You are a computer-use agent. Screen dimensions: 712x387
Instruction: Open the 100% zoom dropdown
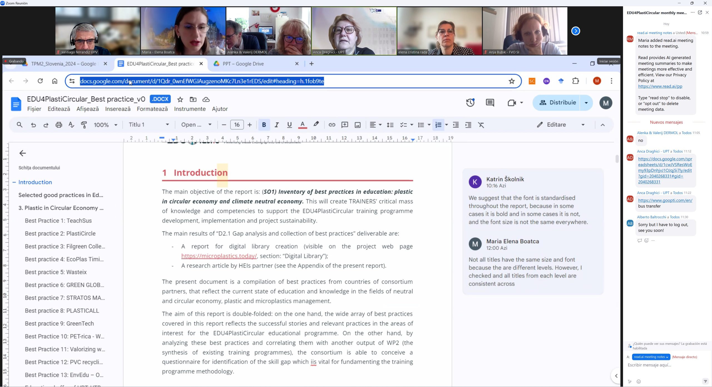coord(105,125)
